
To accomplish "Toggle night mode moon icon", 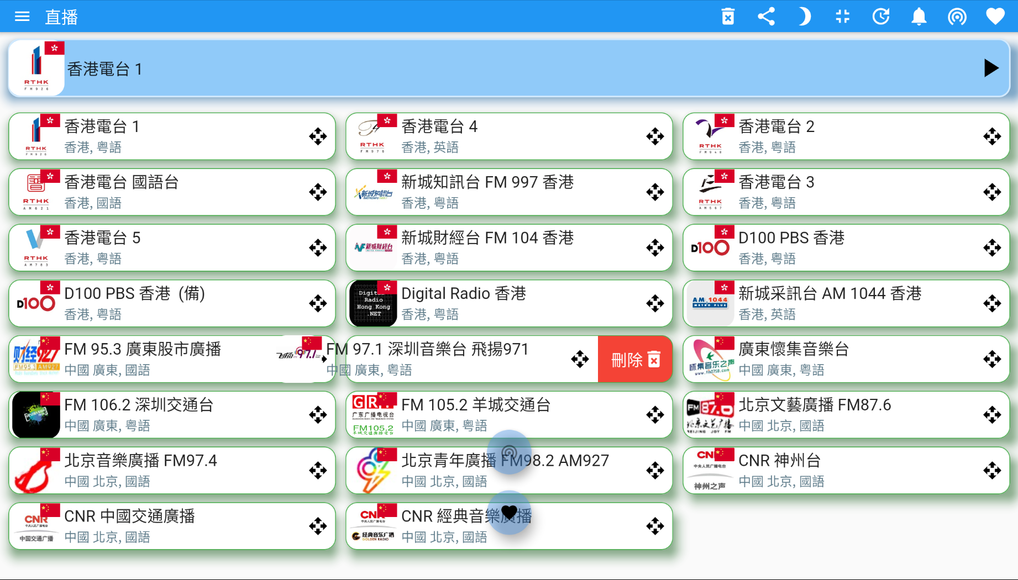I will click(805, 17).
